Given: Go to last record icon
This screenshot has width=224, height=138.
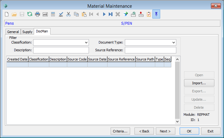Looking at the screenshot, I should pos(111,14).
